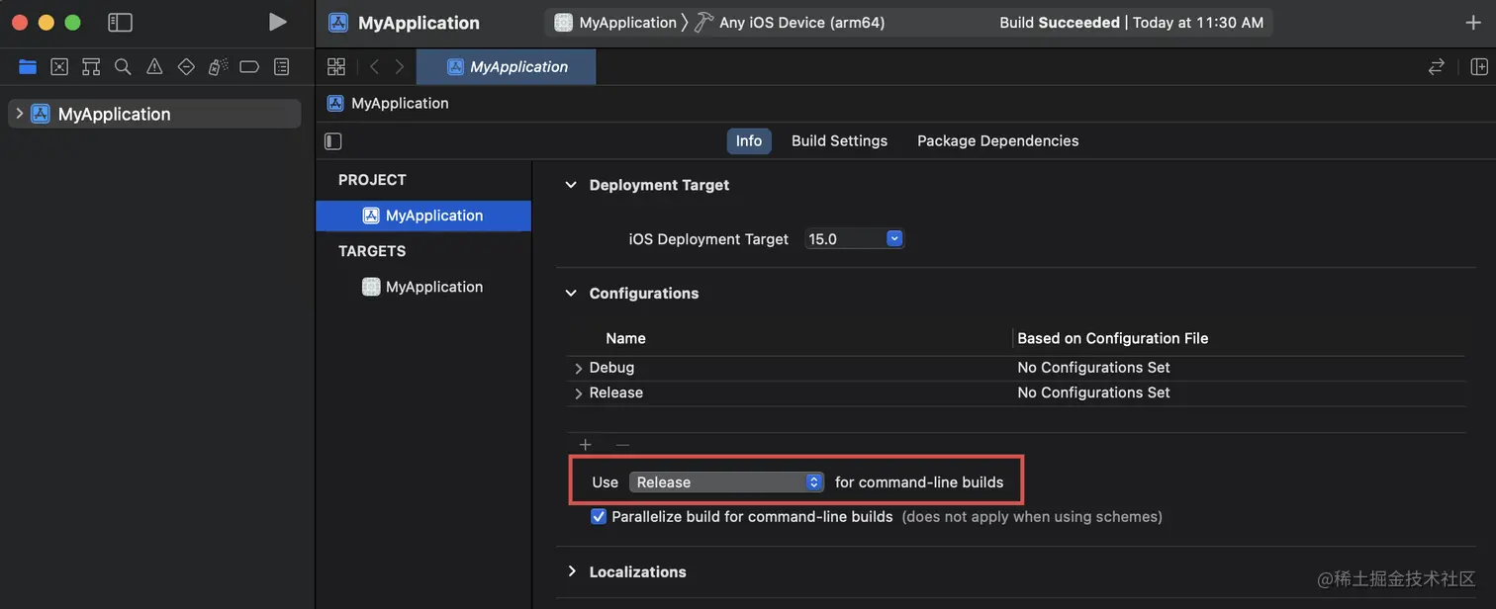
Task: Select MyApplication under PROJECT
Action: click(x=423, y=216)
